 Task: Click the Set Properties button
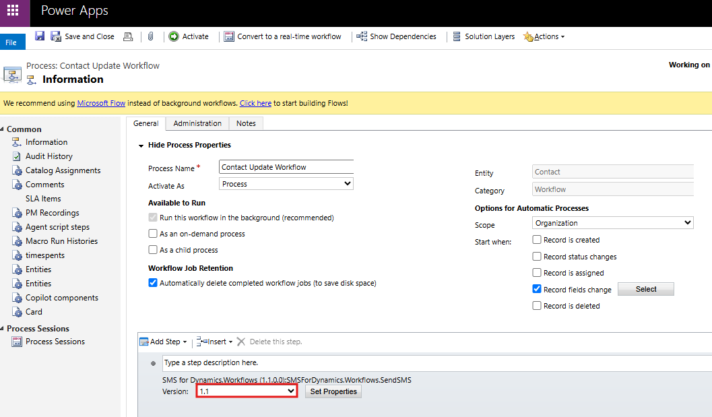point(333,391)
